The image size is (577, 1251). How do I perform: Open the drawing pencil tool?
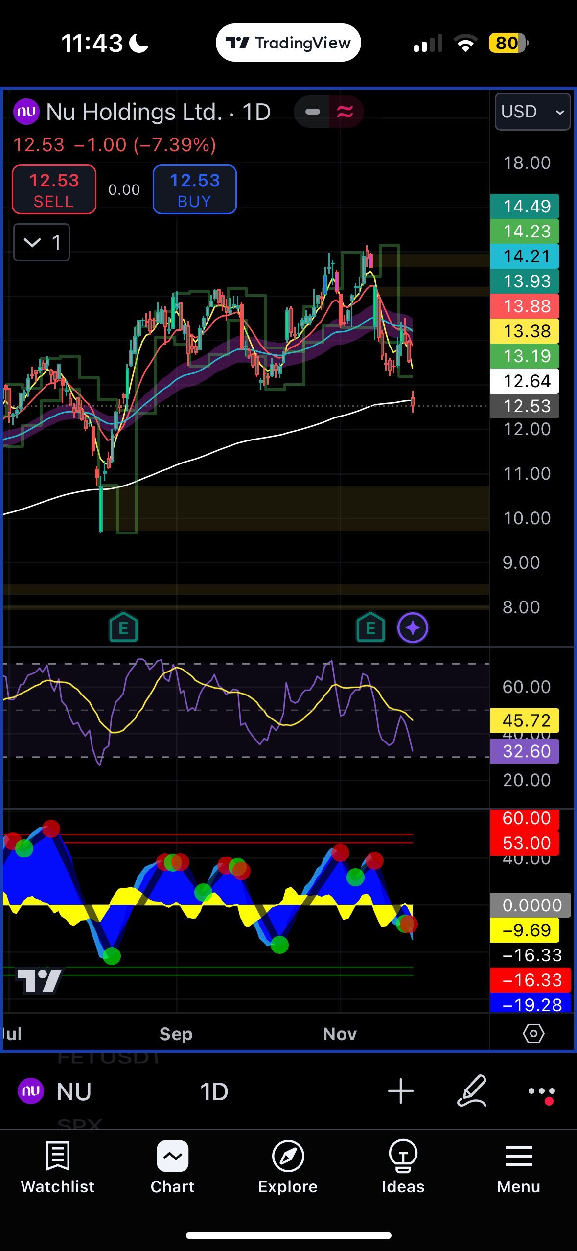coord(472,1090)
